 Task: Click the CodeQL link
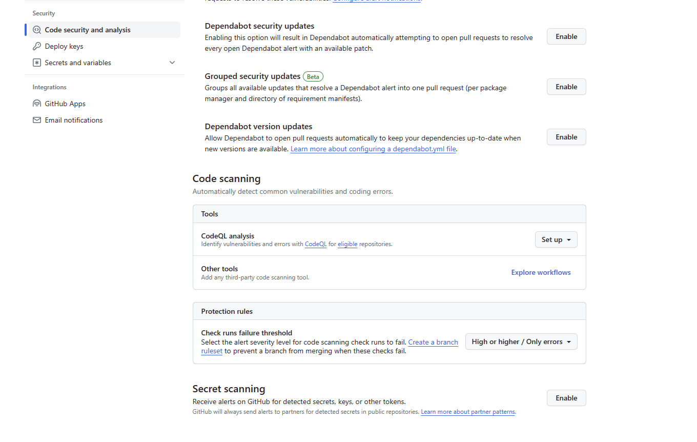tap(316, 244)
